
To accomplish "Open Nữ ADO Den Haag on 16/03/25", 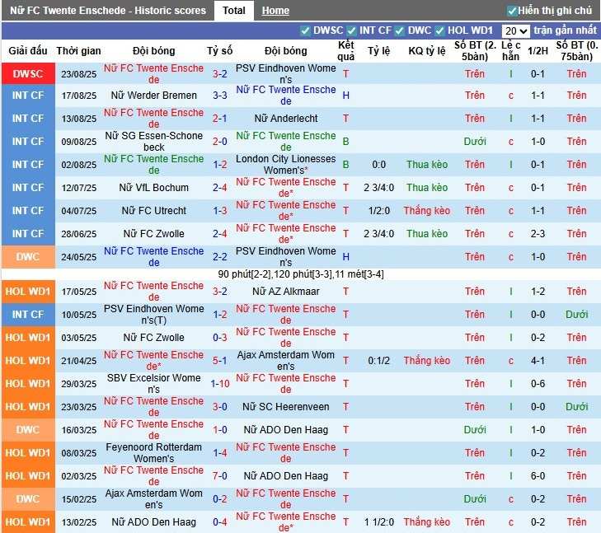I will click(286, 430).
